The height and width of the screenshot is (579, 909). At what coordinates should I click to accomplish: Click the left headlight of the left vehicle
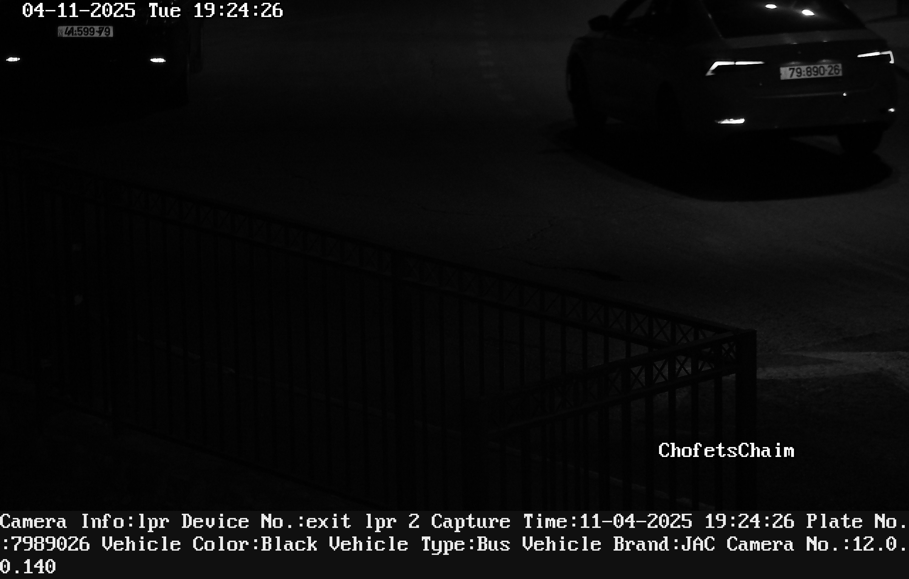(13, 59)
